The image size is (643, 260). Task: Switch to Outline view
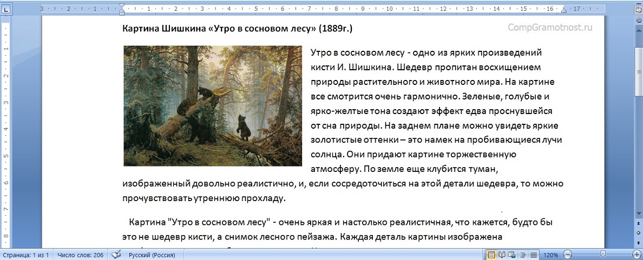pos(523,255)
